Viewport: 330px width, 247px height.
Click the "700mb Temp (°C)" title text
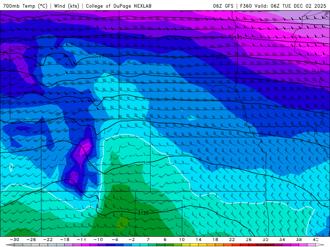coord(25,6)
